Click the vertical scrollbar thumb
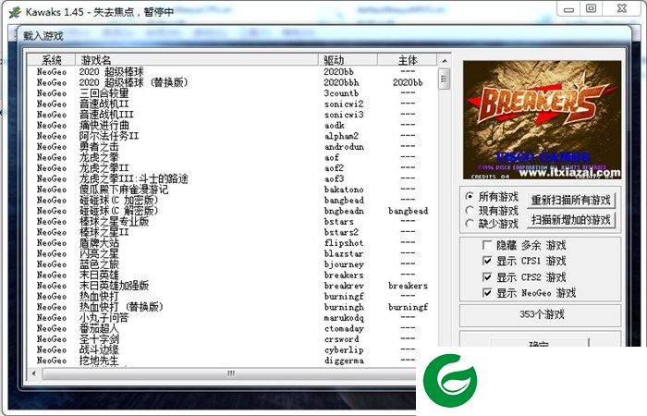Image resolution: width=647 pixels, height=416 pixels. point(445,79)
